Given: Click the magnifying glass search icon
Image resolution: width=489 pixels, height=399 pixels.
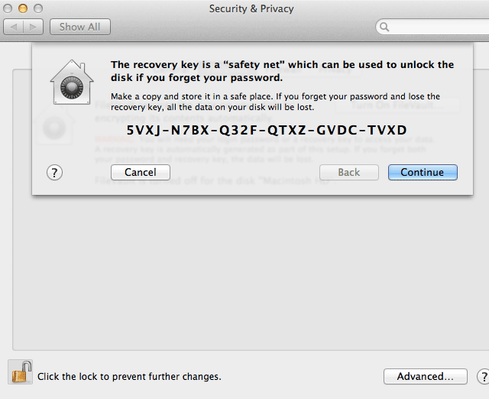Looking at the screenshot, I should click(384, 28).
